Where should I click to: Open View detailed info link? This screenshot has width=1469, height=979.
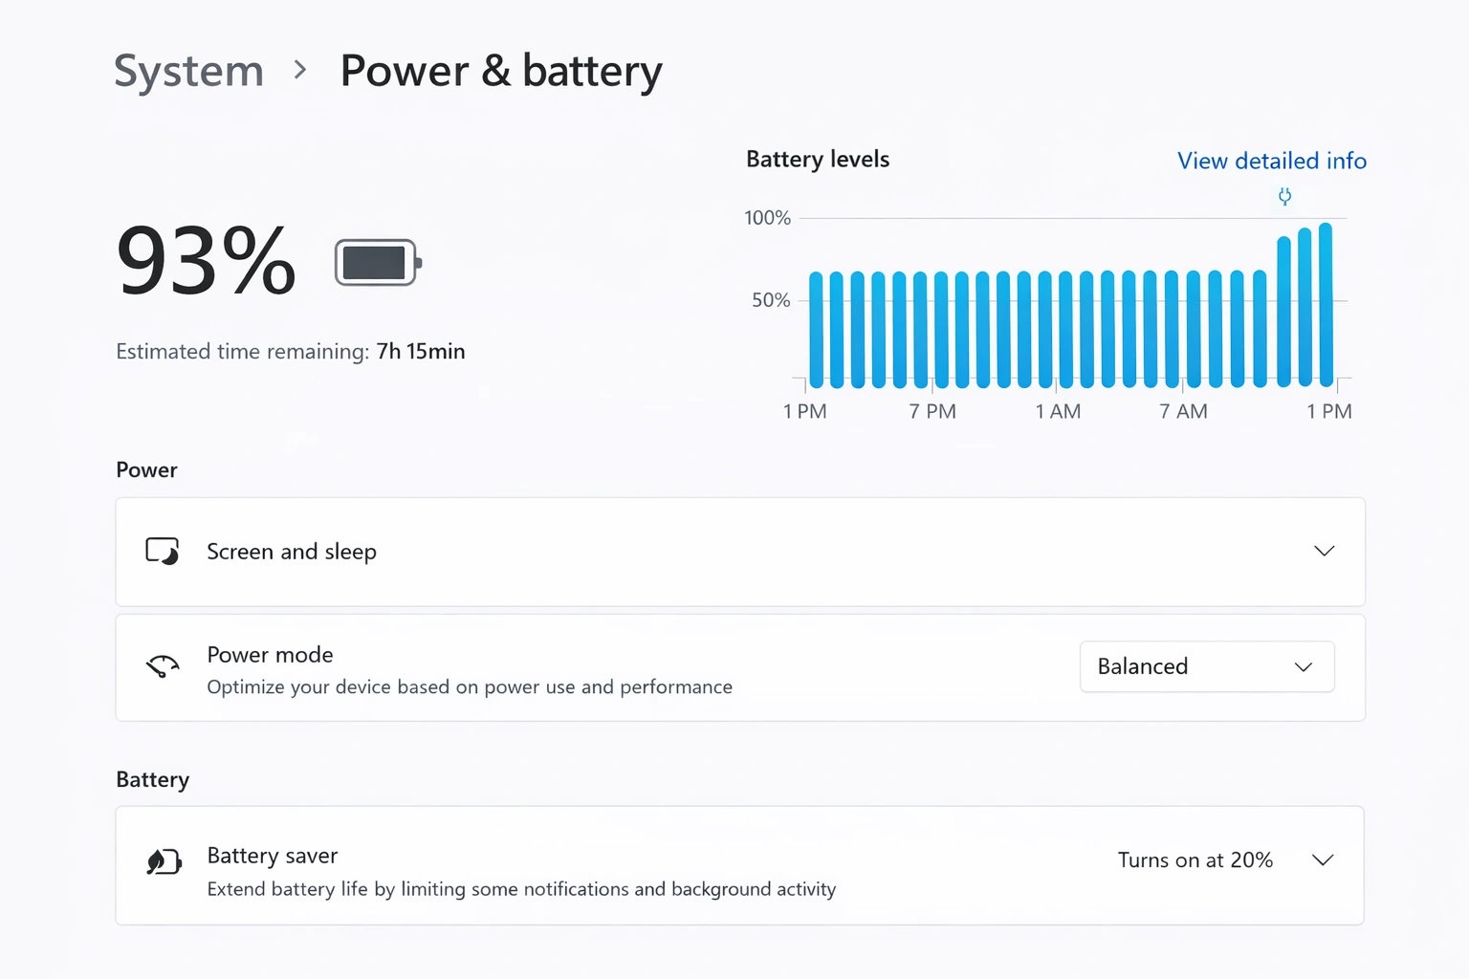tap(1271, 161)
